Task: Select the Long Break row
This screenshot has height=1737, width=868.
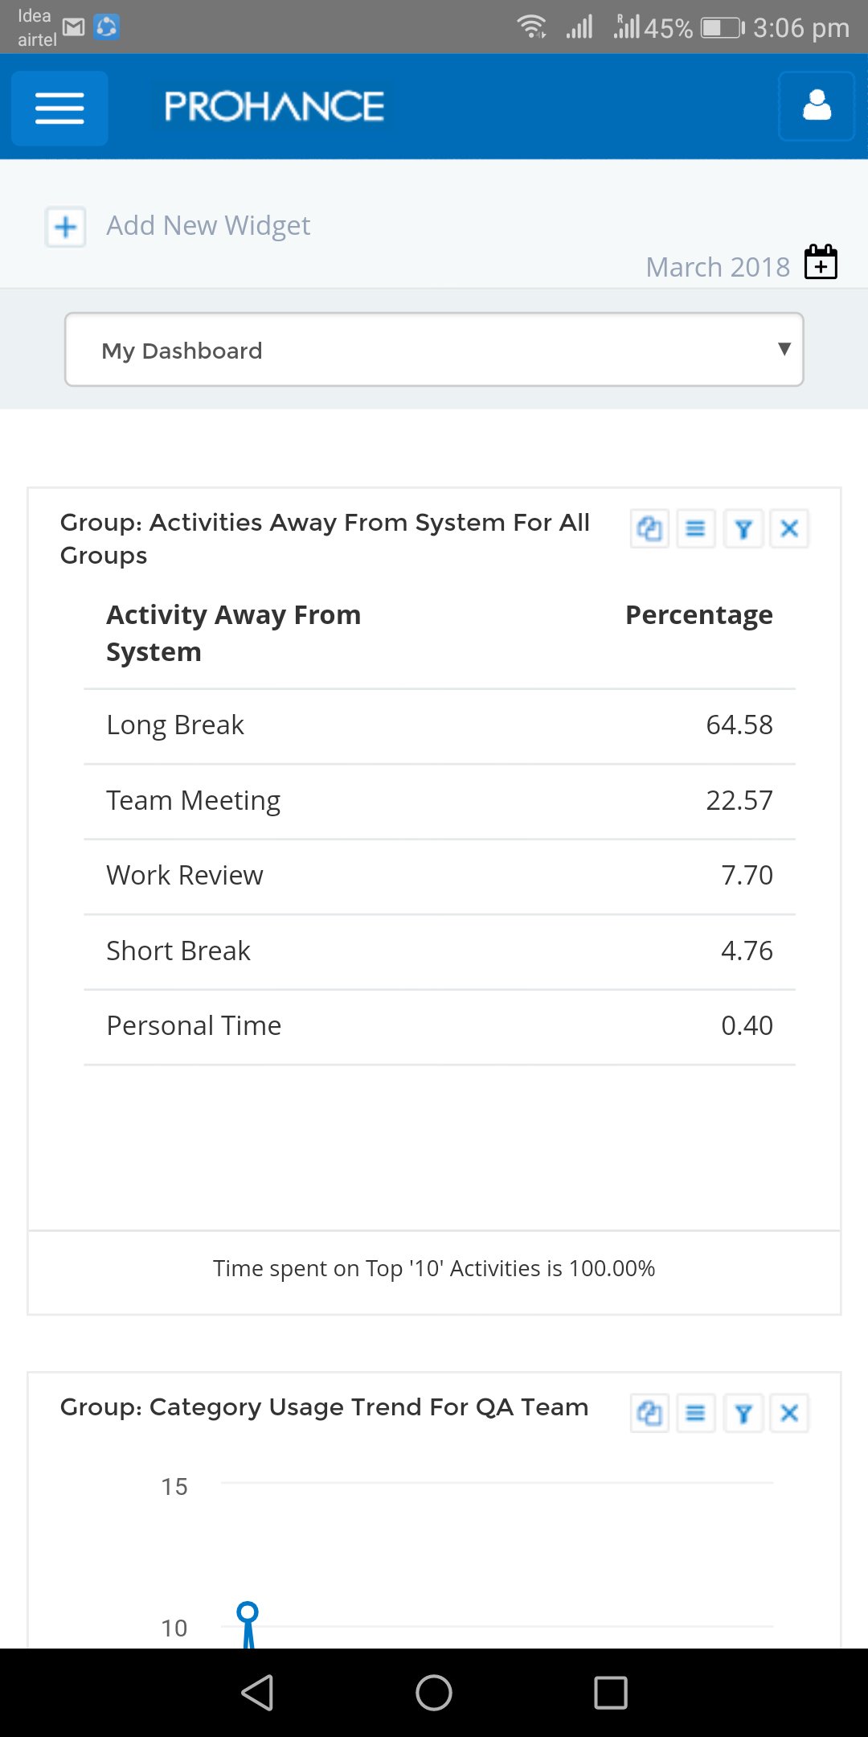Action: click(x=439, y=725)
